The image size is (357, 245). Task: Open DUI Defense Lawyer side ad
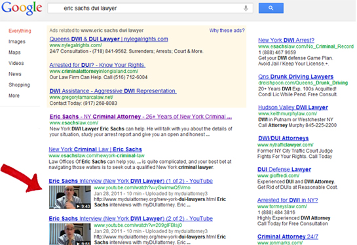pos(284,170)
